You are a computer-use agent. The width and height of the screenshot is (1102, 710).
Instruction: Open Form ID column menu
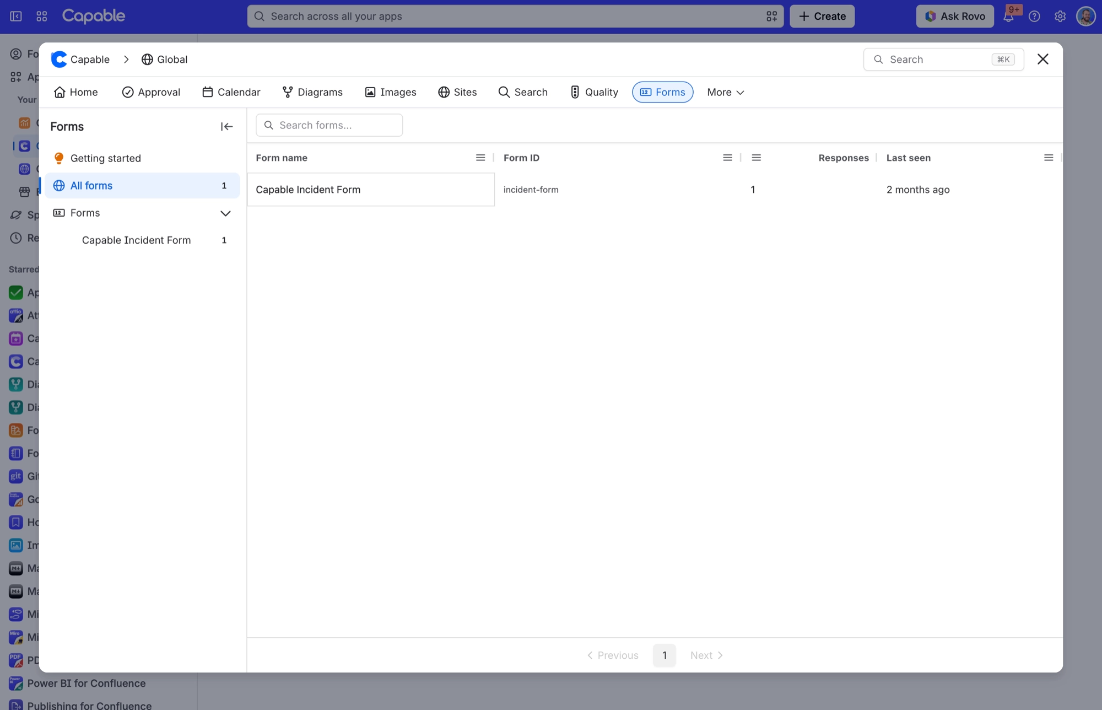(727, 158)
